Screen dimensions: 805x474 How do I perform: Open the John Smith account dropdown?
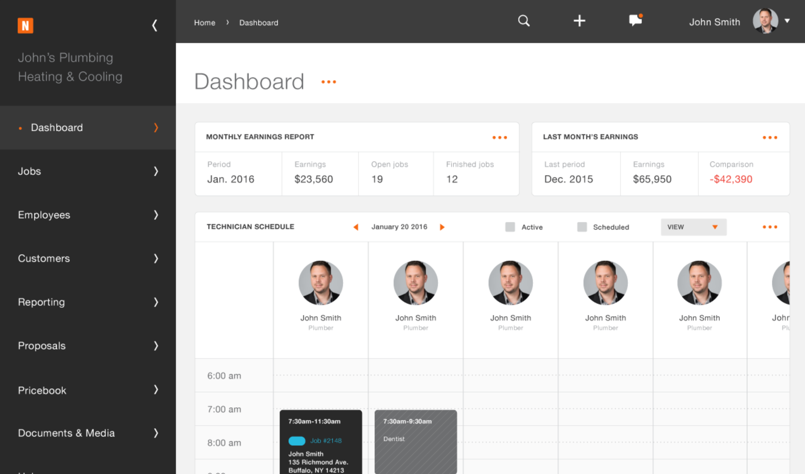(x=788, y=21)
